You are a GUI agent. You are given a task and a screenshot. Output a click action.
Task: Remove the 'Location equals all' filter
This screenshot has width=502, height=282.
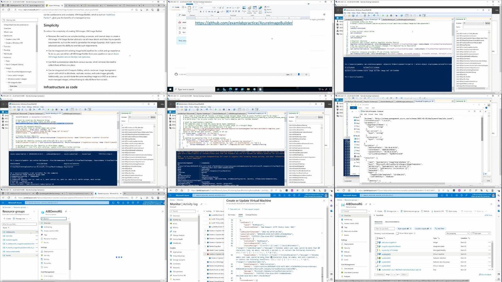point(430,228)
